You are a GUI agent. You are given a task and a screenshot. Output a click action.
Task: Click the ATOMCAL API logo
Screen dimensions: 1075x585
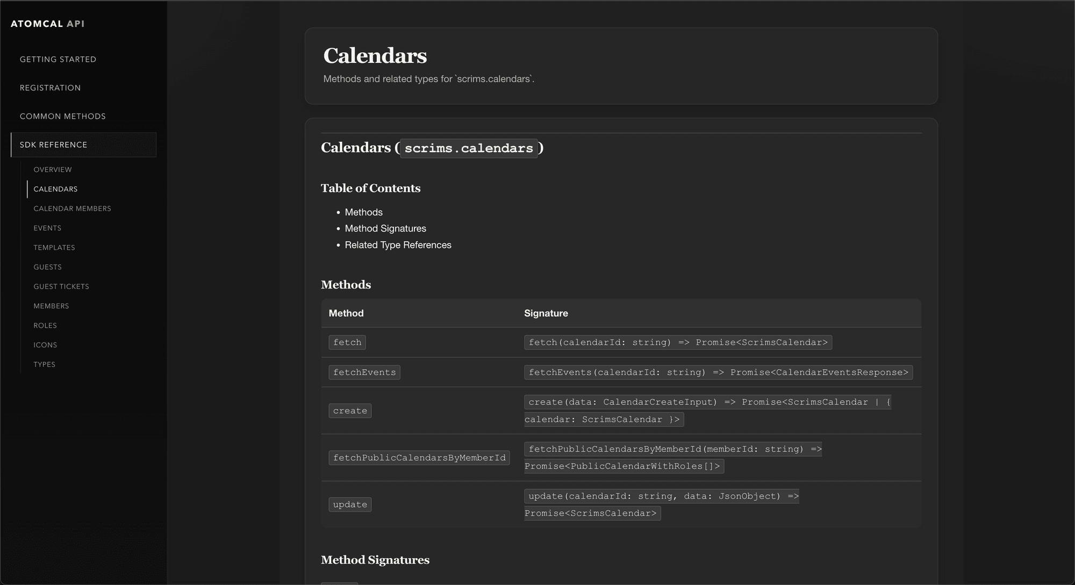[47, 23]
